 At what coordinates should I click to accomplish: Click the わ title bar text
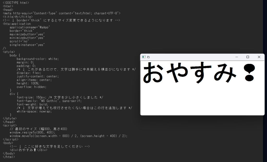coord(148,57)
